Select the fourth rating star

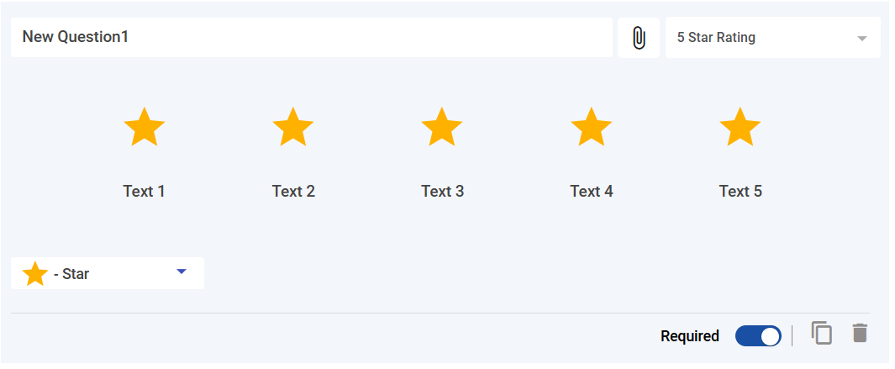591,128
